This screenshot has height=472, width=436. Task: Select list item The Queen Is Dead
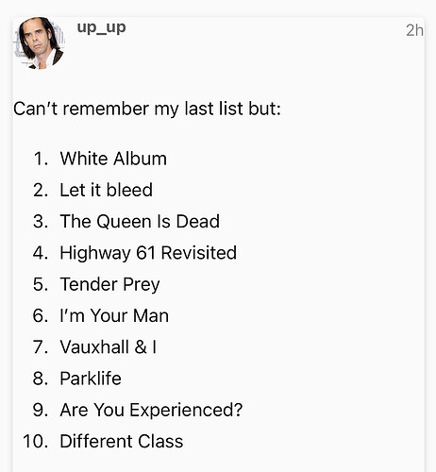coord(140,221)
